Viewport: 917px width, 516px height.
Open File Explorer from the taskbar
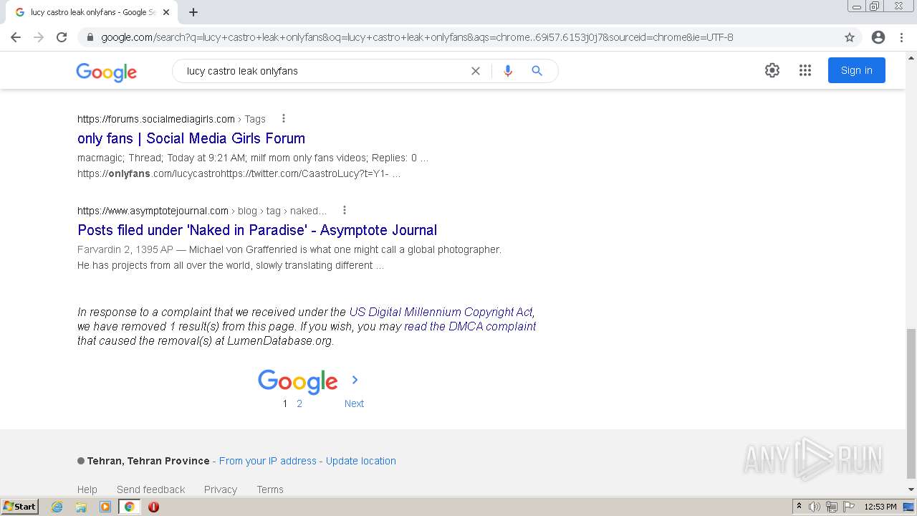(x=81, y=507)
